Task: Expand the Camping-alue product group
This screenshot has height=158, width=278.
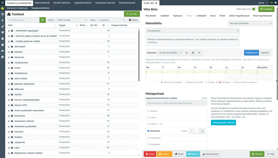Action: coord(9,63)
